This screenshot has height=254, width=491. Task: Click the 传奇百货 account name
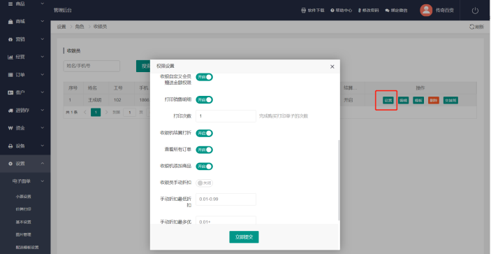445,10
